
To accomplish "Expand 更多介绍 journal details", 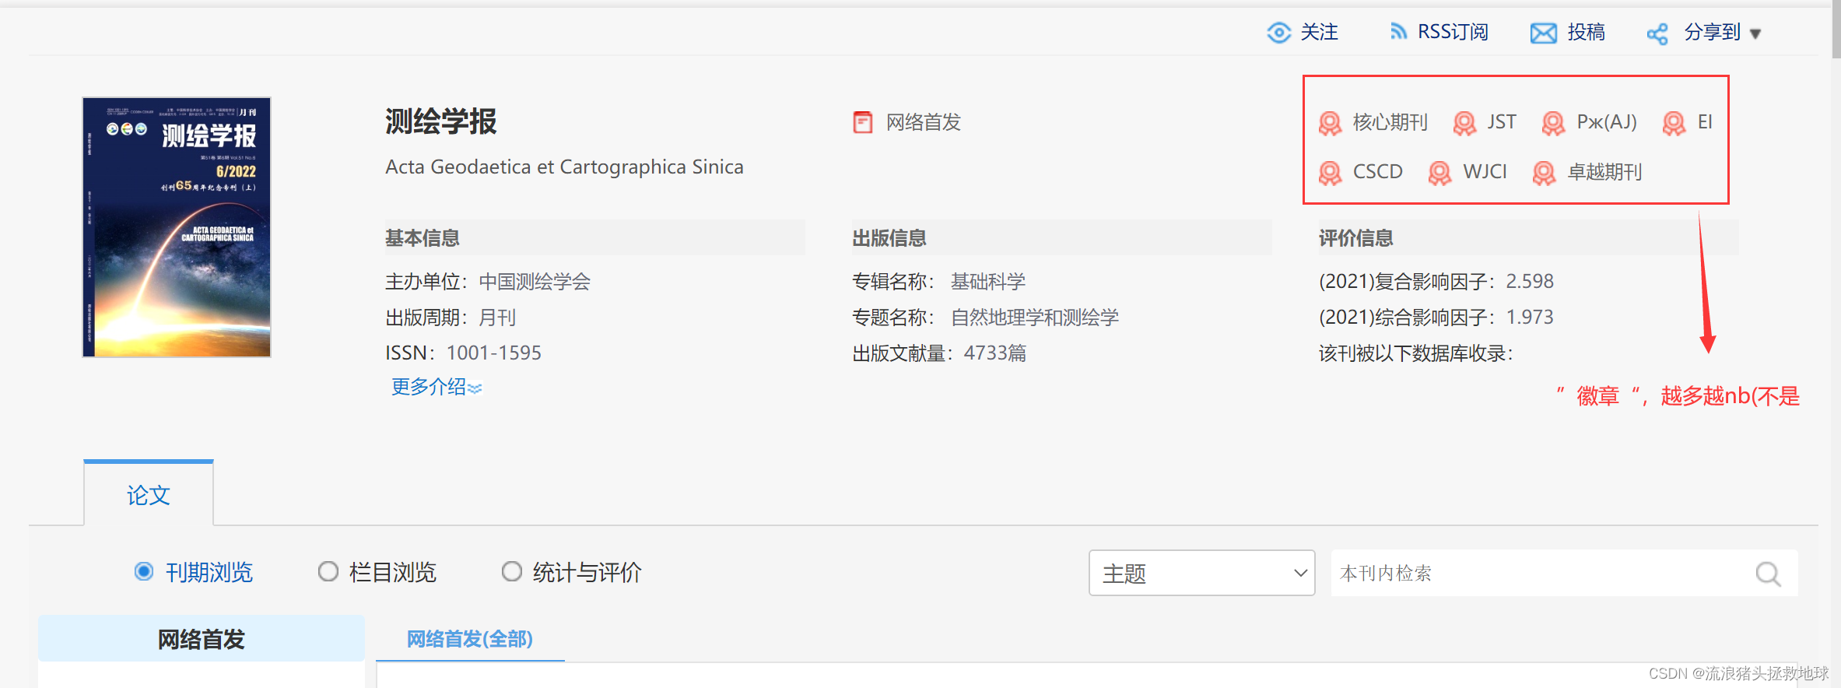I will pos(436,387).
